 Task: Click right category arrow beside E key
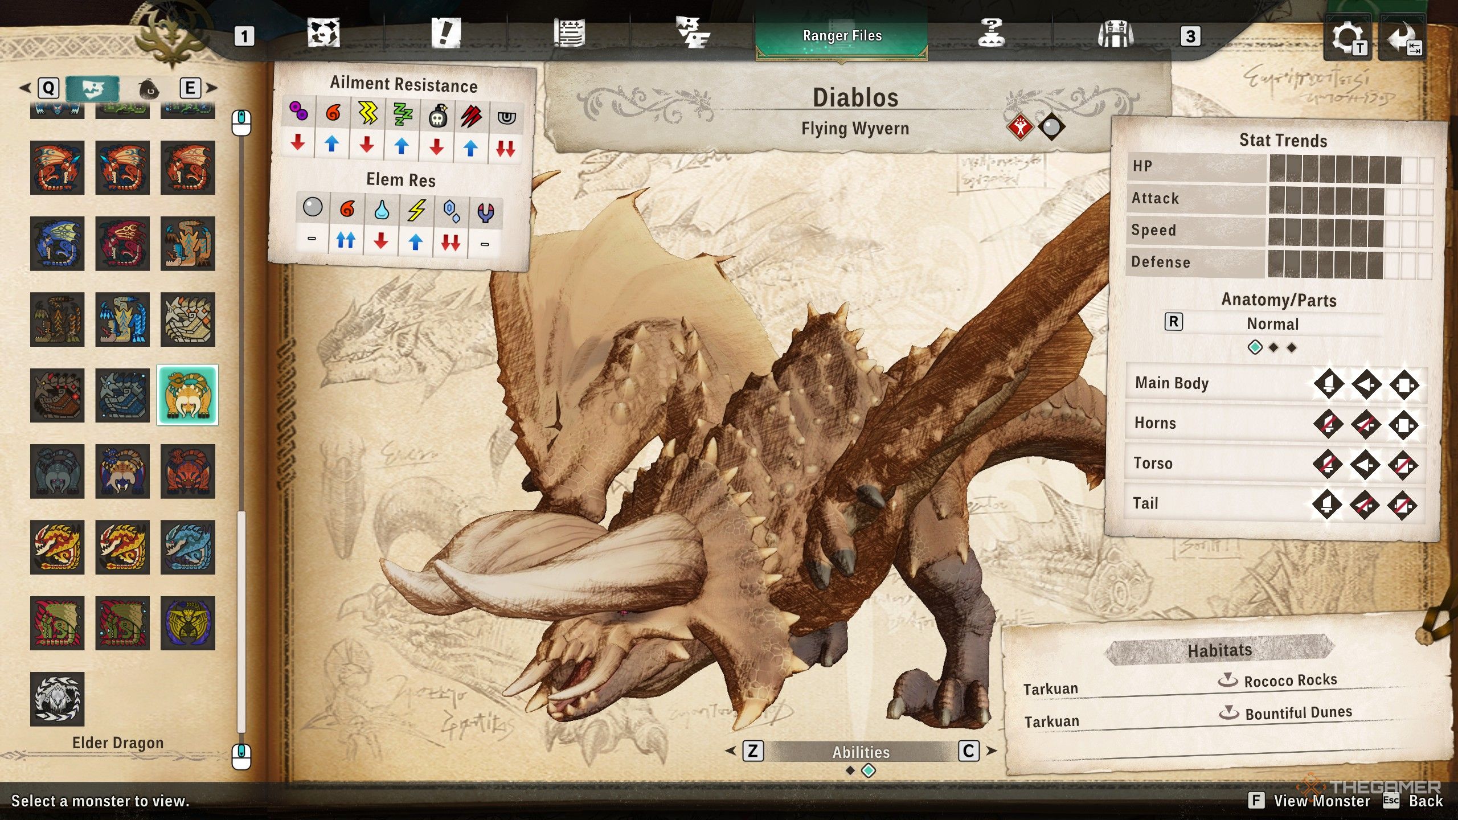212,88
